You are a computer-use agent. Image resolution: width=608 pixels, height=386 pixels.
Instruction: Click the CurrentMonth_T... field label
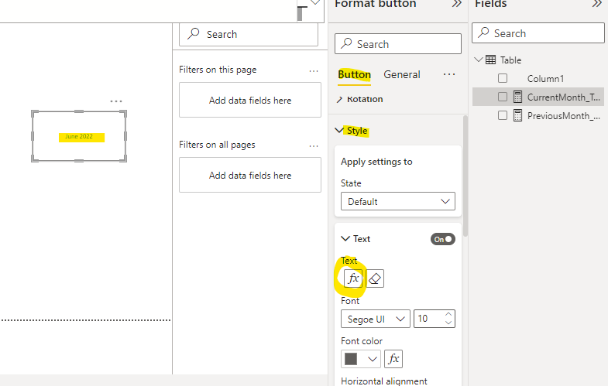563,97
